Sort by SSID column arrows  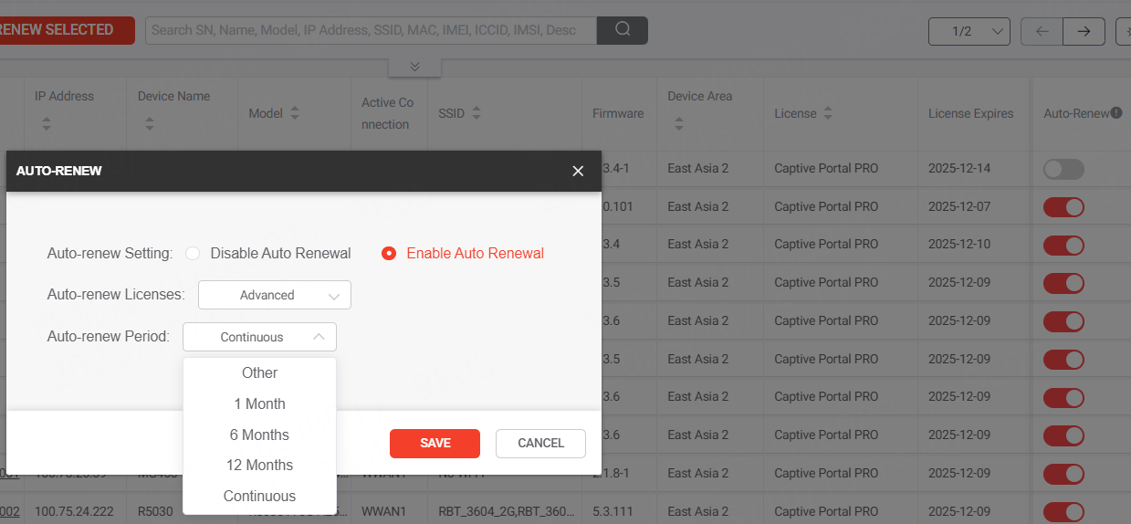pyautogui.click(x=476, y=113)
